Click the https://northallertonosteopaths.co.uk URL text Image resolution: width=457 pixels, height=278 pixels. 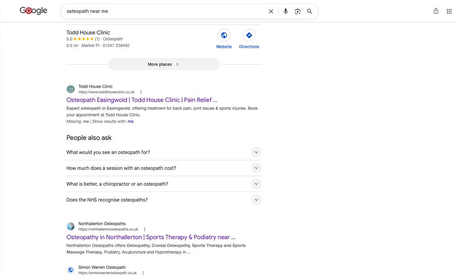(108, 229)
